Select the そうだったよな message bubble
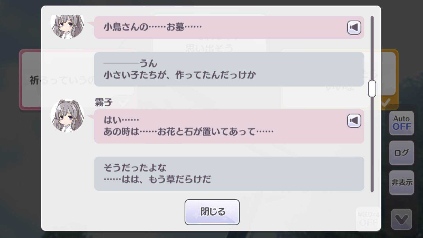This screenshot has height=238, width=423. pos(229,174)
